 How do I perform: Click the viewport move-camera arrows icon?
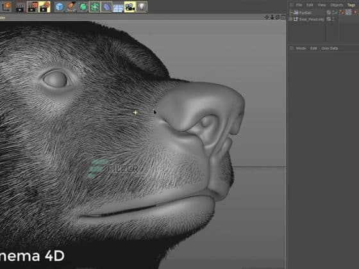(267, 17)
